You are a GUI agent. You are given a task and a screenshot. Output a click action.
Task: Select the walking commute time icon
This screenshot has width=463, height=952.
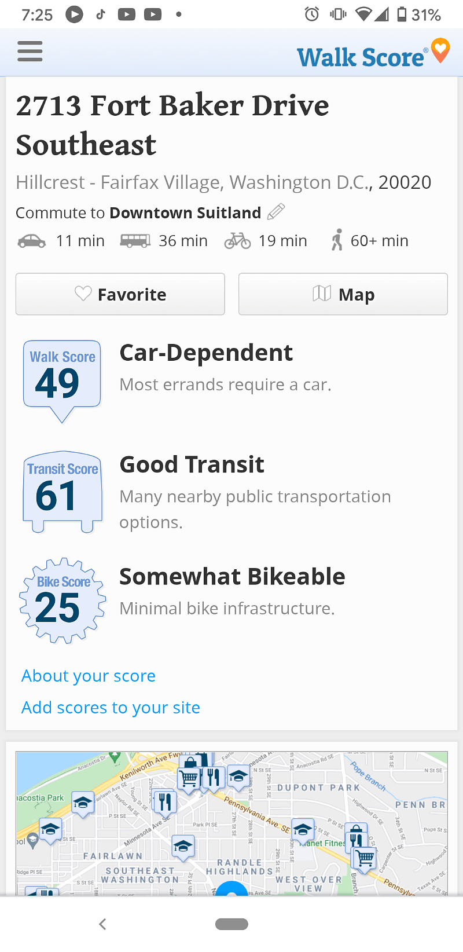point(336,240)
